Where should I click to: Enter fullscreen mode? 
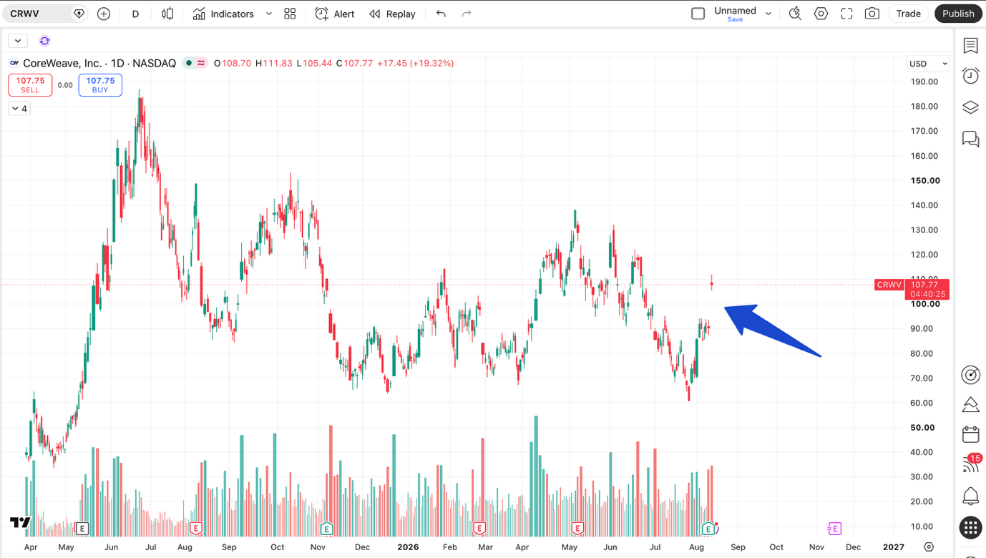coord(846,14)
